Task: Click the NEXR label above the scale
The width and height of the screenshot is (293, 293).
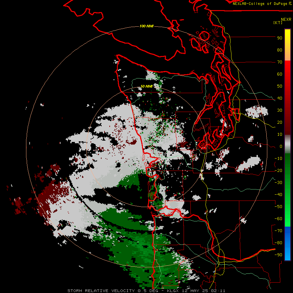Action: coord(286,20)
